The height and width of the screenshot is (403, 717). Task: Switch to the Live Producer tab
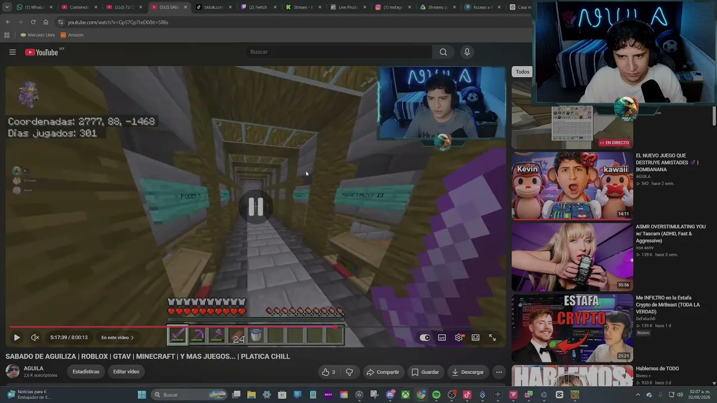348,7
